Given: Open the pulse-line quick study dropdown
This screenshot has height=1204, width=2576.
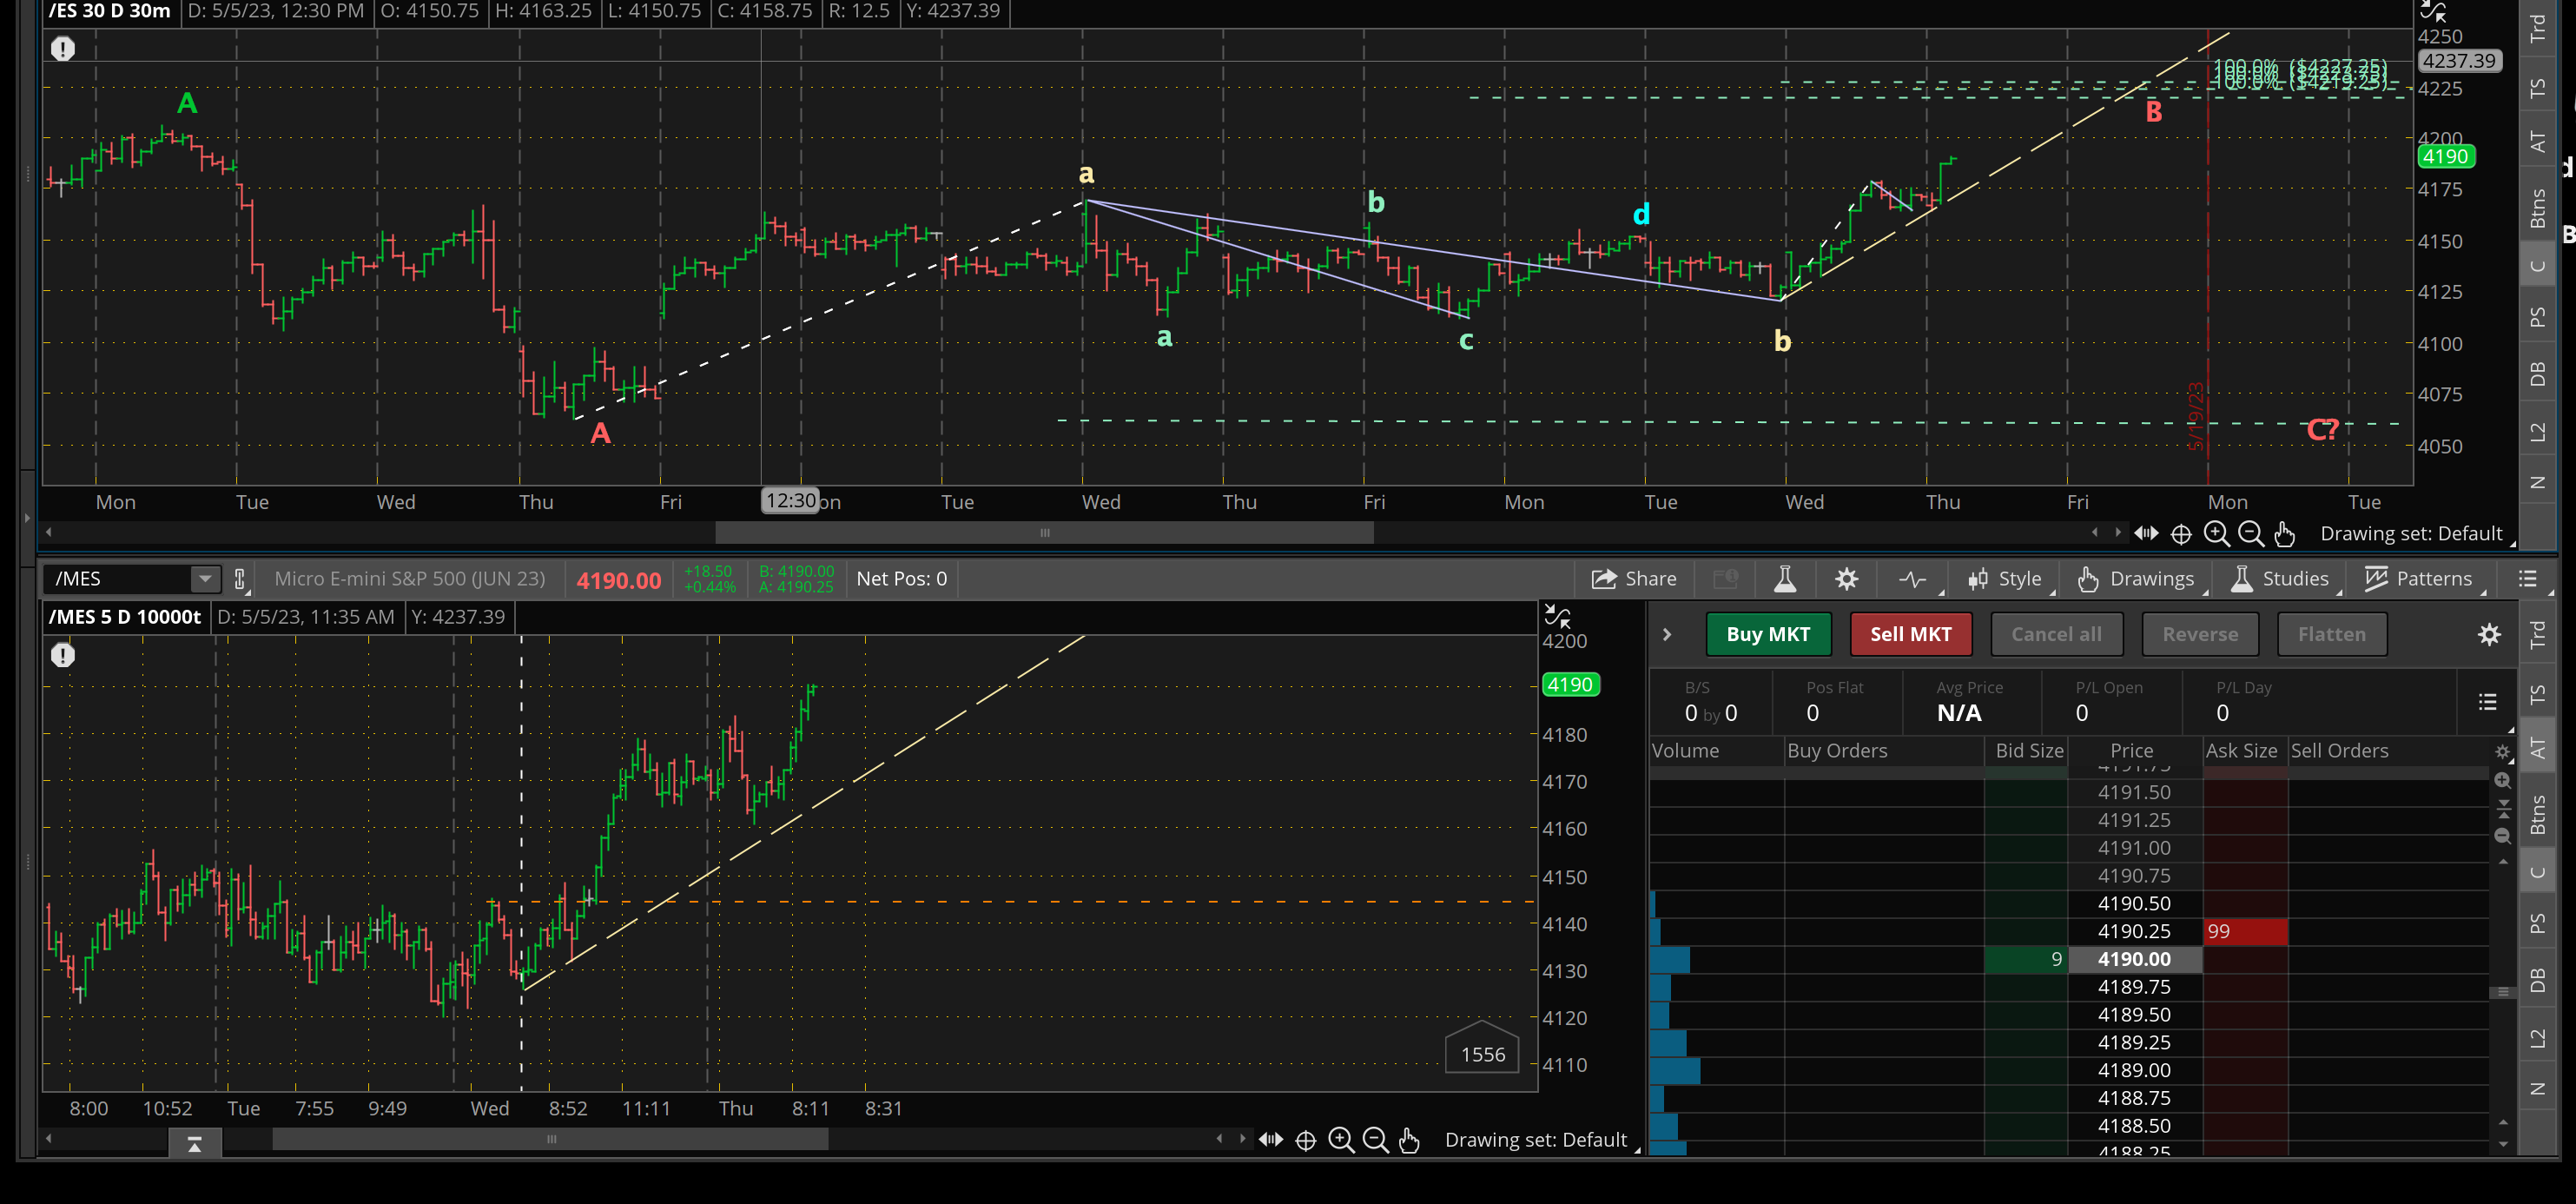Looking at the screenshot, I should (x=1914, y=579).
